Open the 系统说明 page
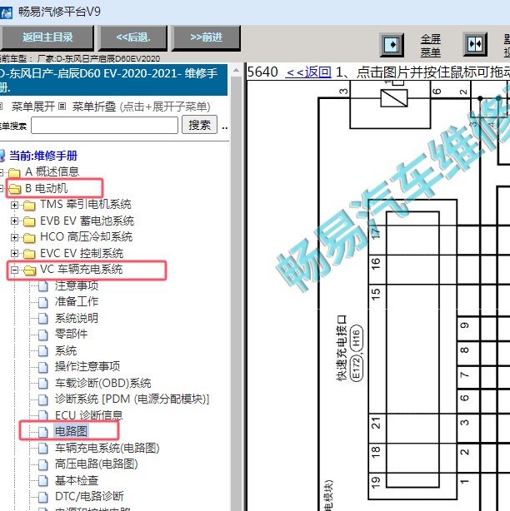510x511 pixels. tap(77, 318)
